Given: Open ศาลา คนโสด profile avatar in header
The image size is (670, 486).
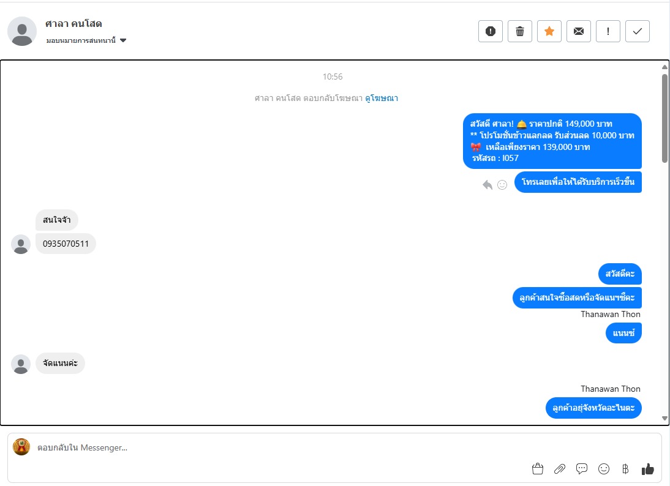Looking at the screenshot, I should click(22, 31).
